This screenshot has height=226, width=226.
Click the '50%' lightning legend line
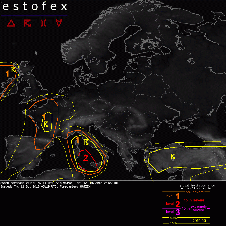pos(186,218)
